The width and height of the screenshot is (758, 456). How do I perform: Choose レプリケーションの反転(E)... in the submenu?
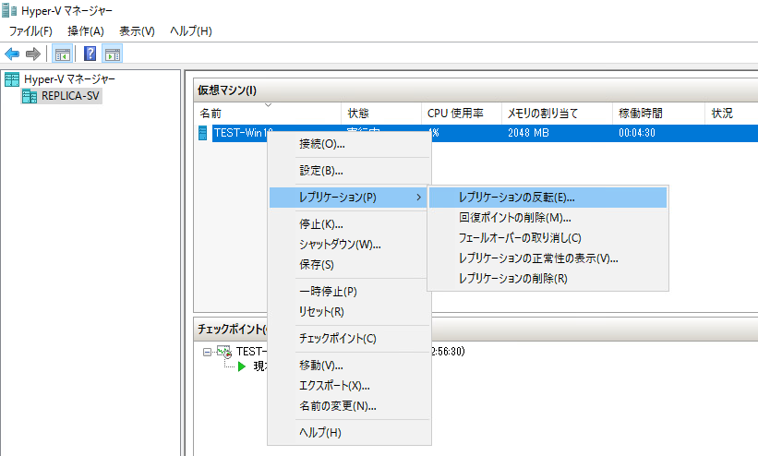(x=547, y=198)
